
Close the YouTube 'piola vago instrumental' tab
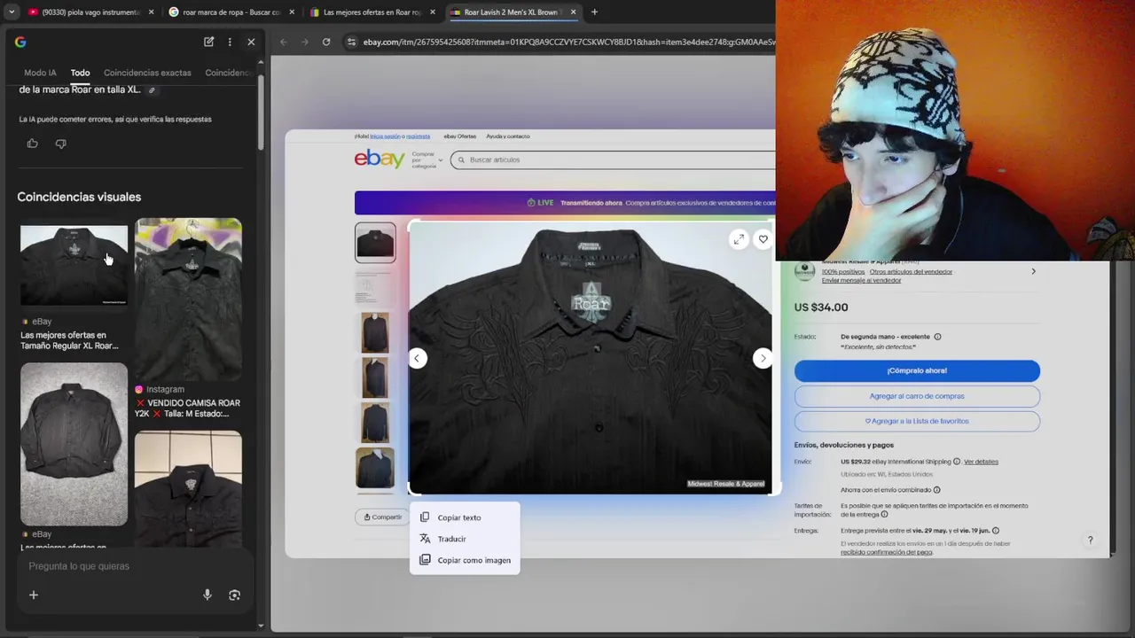tap(151, 12)
